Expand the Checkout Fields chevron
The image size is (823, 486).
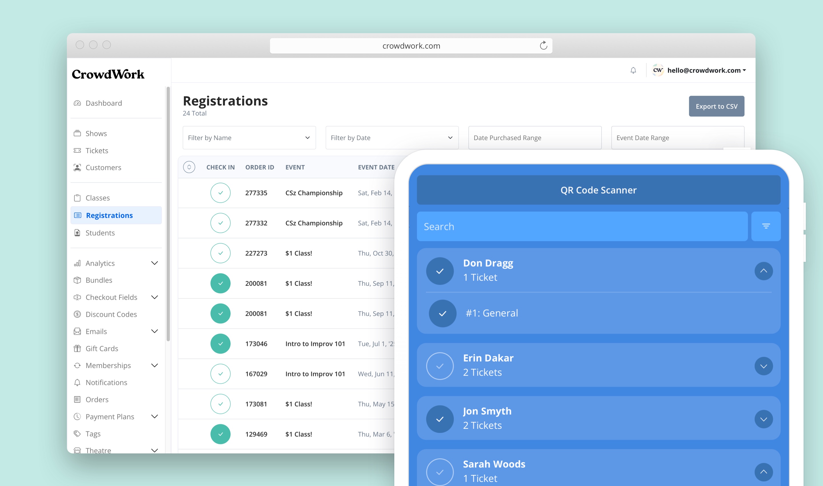click(155, 297)
